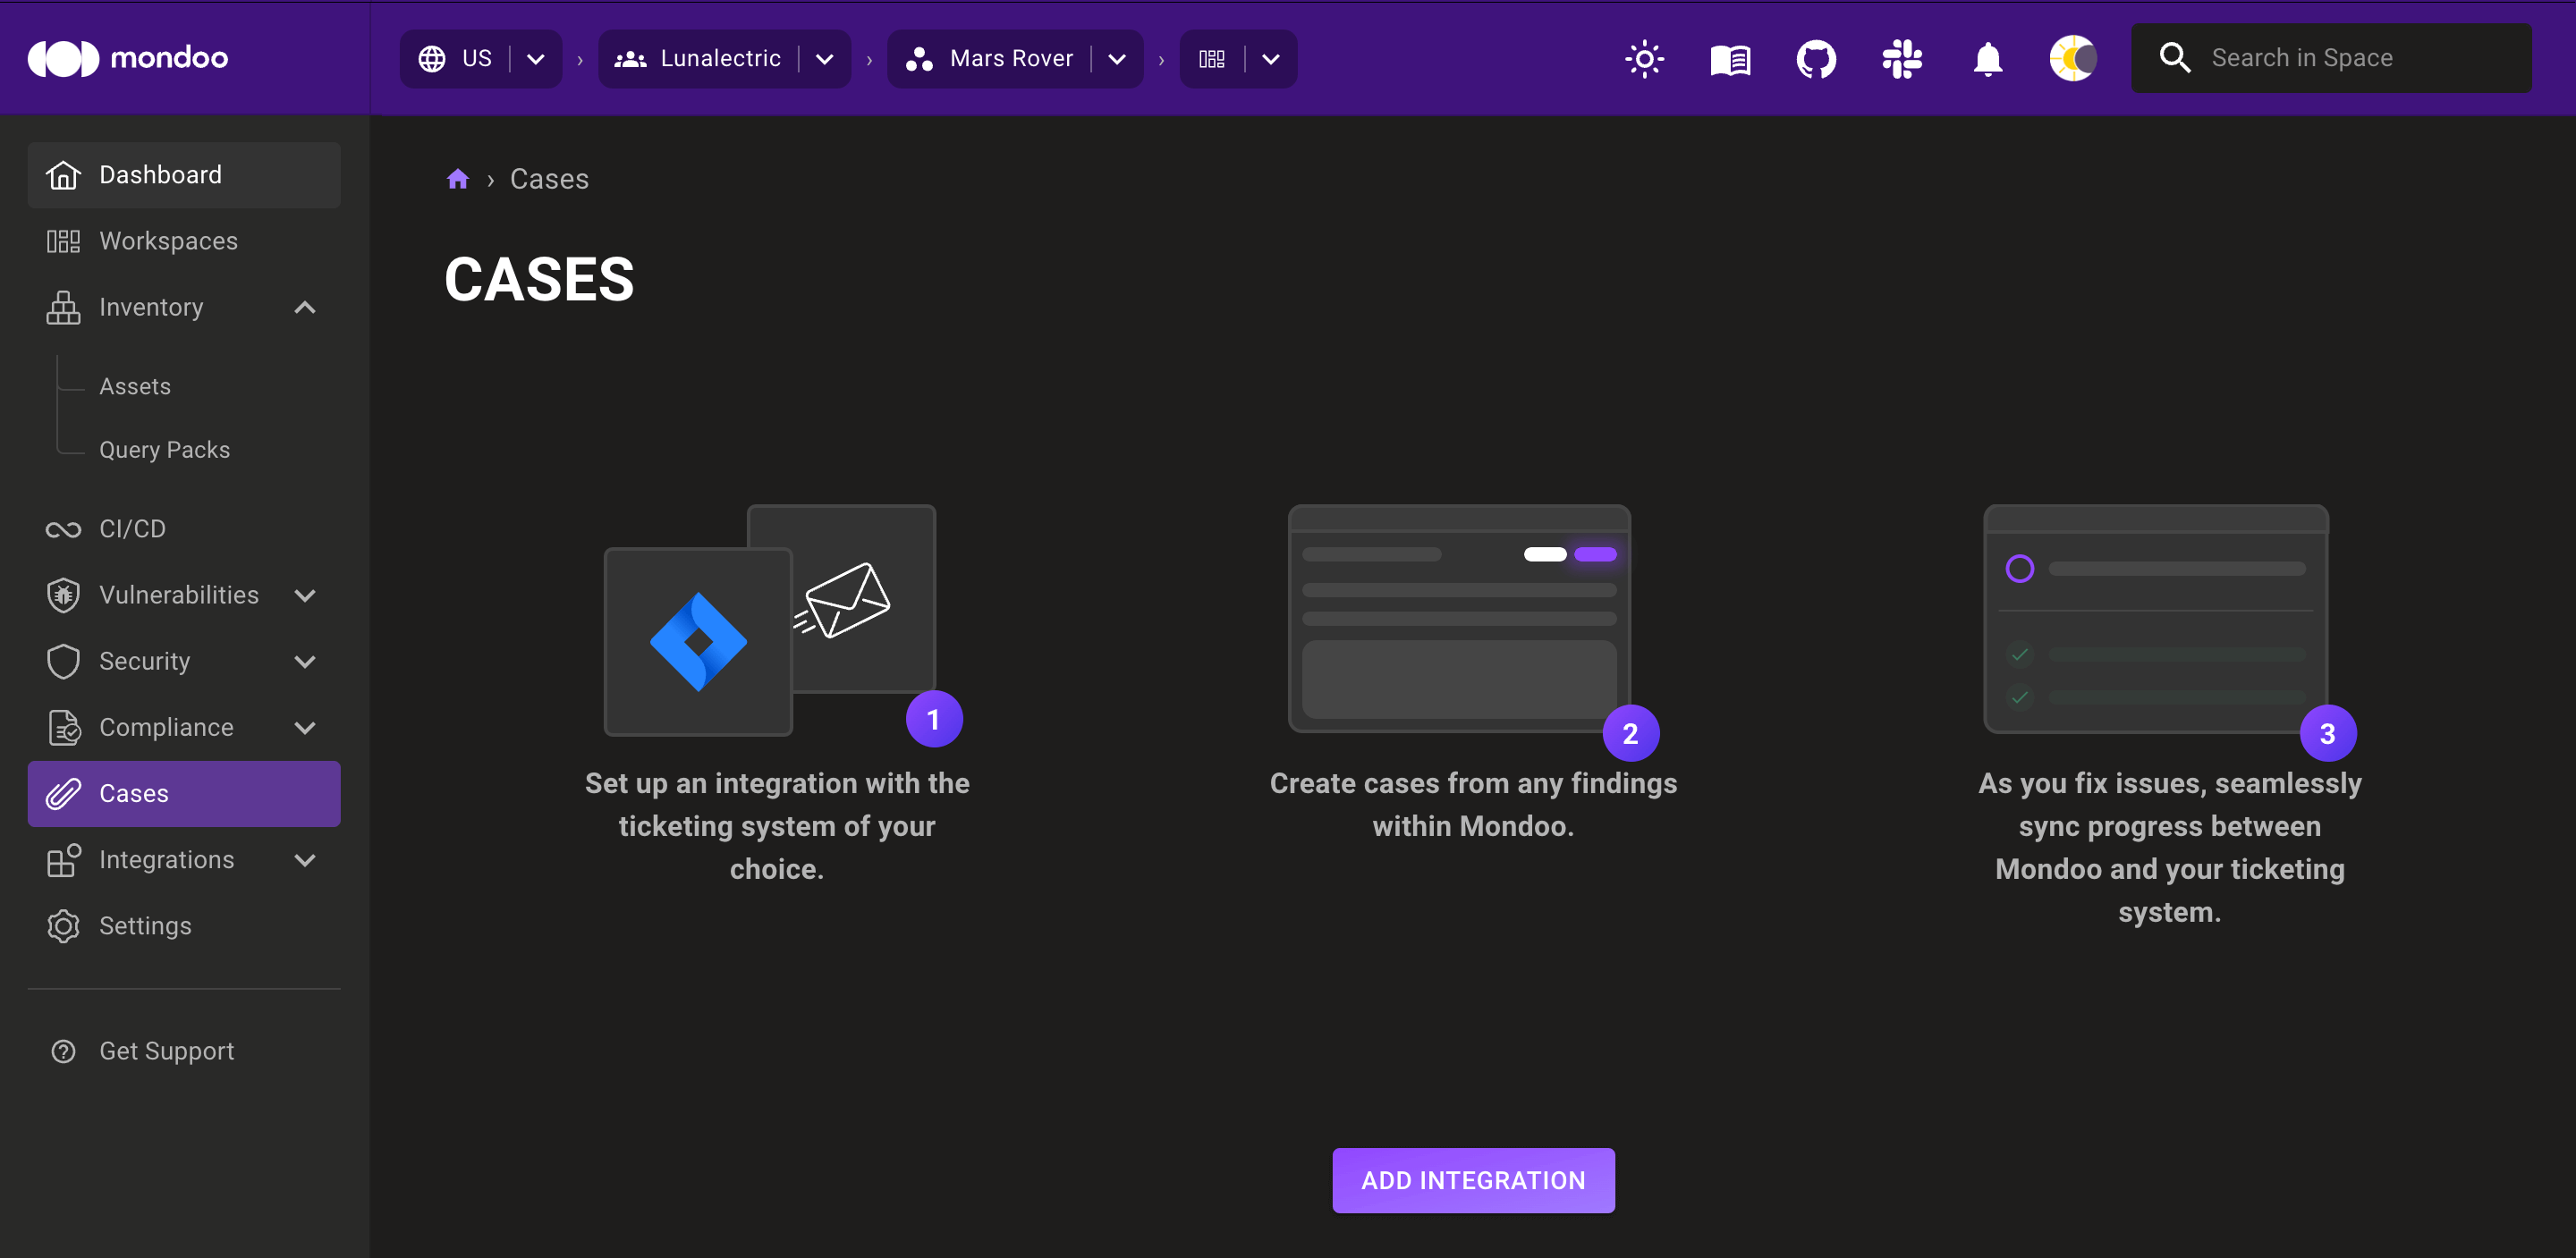Click 'As you fix issues' description text
Viewport: 2576px width, 1258px height.
(2170, 847)
